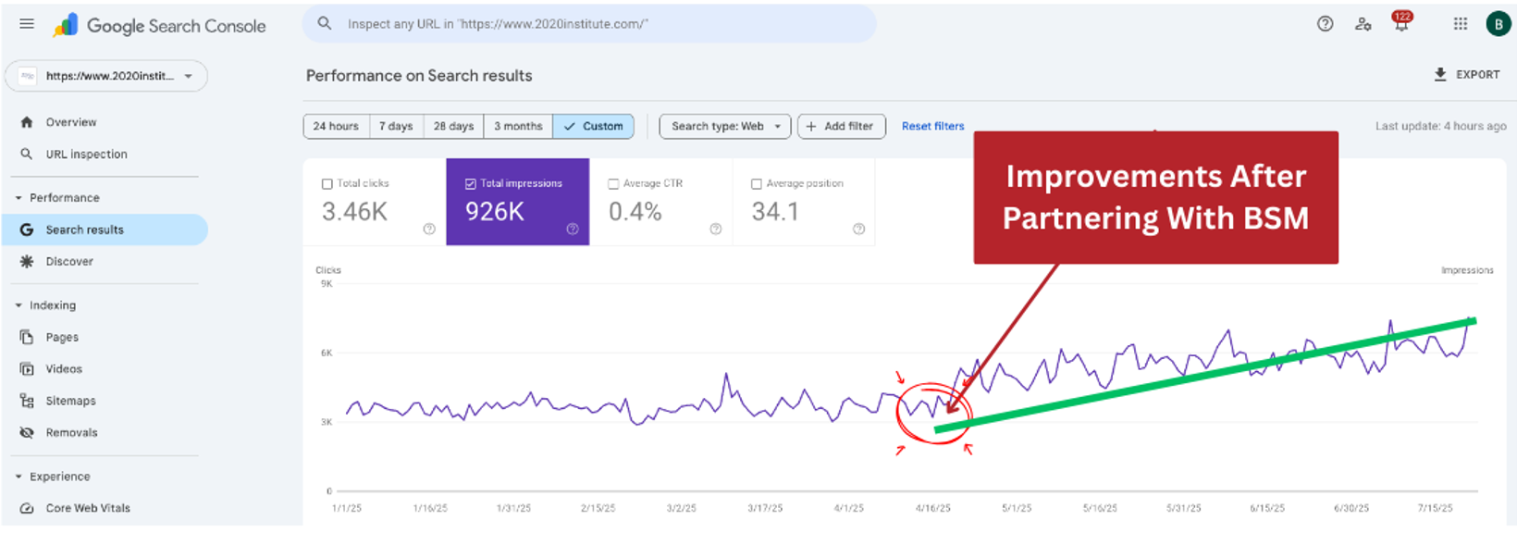
Task: Click the Google G icon beside Search results
Action: [x=27, y=229]
